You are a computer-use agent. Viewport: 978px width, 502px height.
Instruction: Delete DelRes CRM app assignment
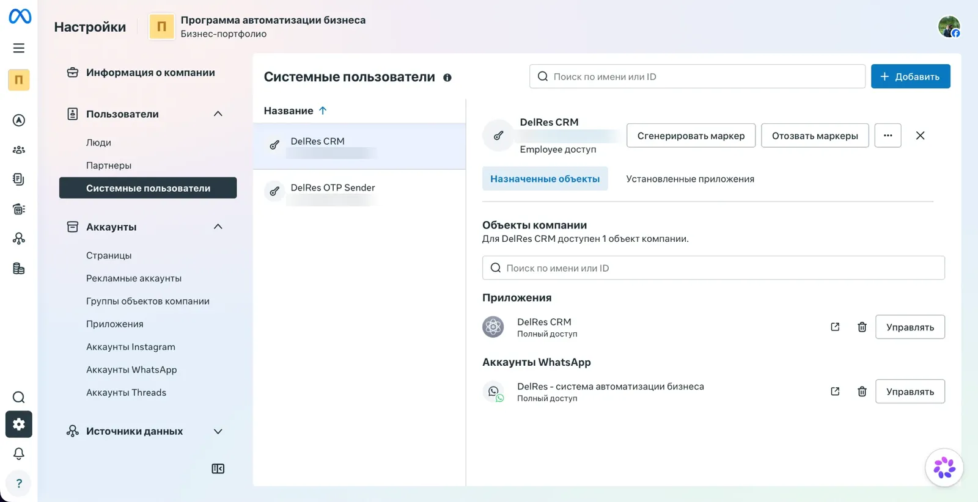click(x=862, y=327)
